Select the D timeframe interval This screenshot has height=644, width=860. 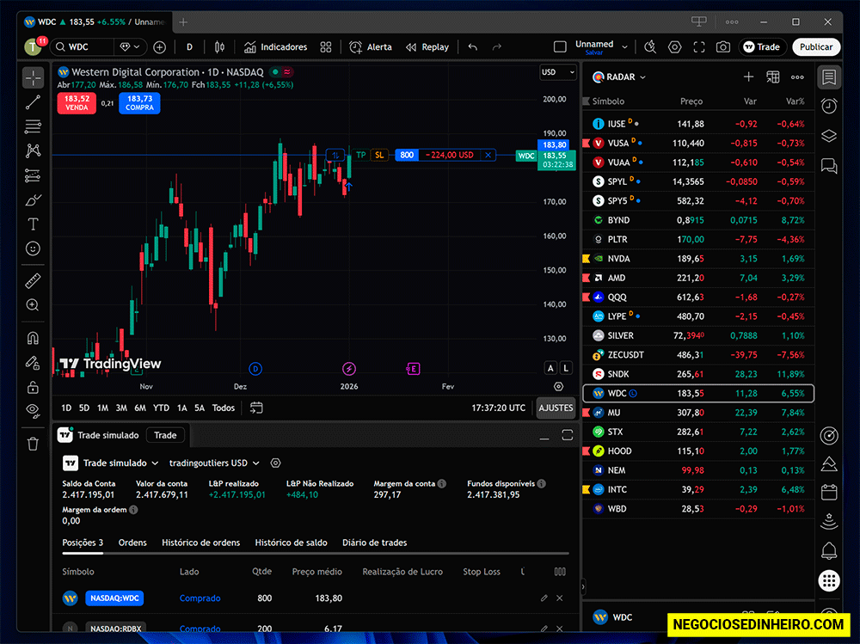coord(189,47)
